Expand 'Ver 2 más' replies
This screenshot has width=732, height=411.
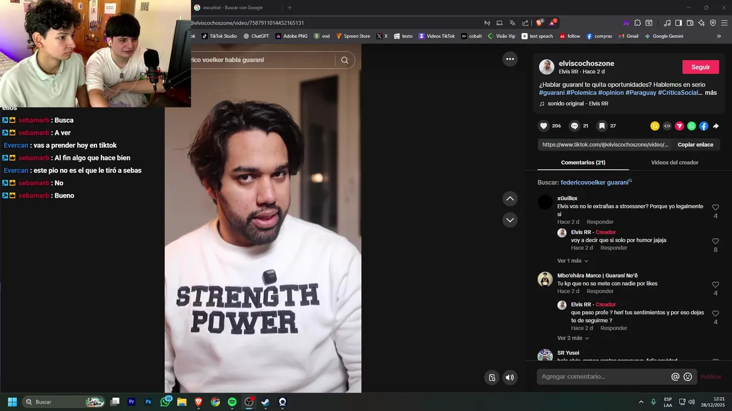pyautogui.click(x=573, y=338)
